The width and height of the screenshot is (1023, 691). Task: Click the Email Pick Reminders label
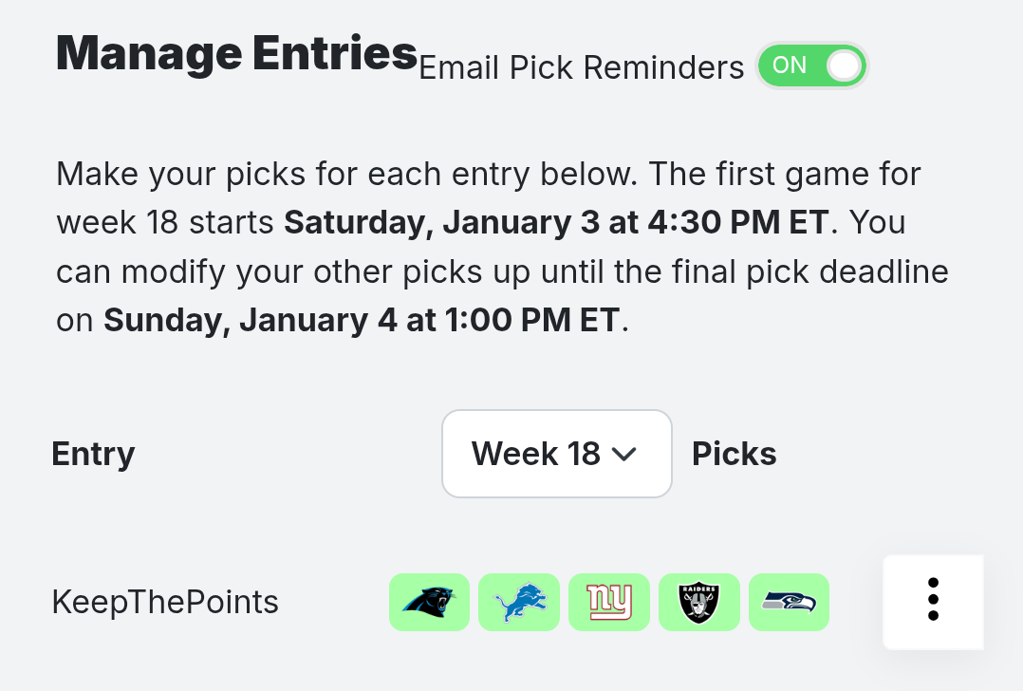point(581,67)
